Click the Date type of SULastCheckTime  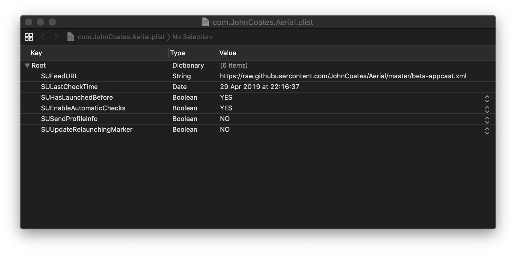180,87
